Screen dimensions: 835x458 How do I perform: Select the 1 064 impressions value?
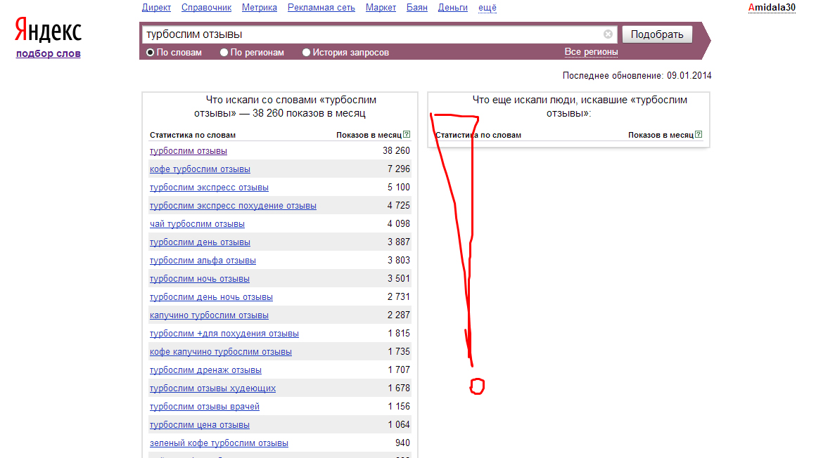[x=399, y=425]
